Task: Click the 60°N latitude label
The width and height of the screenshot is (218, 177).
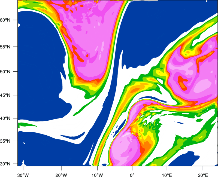Action: pos(5,20)
